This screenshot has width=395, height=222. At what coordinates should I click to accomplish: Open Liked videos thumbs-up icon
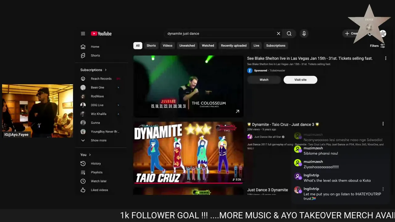(x=83, y=190)
